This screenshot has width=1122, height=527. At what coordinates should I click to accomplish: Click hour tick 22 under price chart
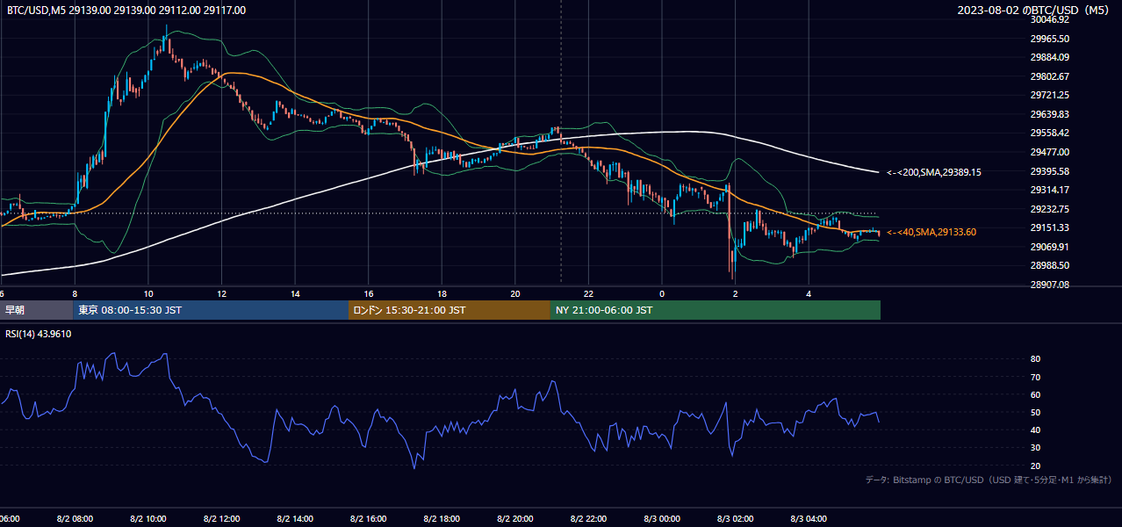[x=588, y=294]
